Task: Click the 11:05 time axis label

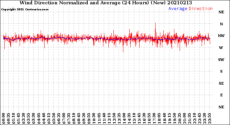Action: [99, 118]
